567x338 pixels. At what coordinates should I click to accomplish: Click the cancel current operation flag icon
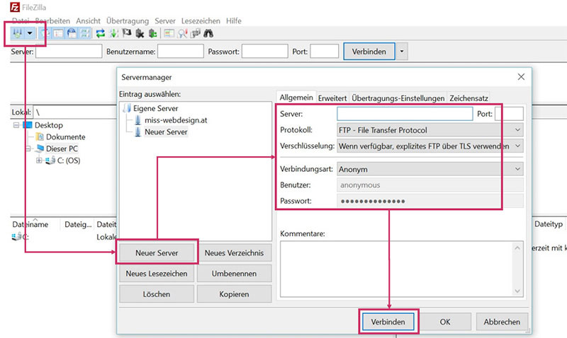(x=127, y=33)
